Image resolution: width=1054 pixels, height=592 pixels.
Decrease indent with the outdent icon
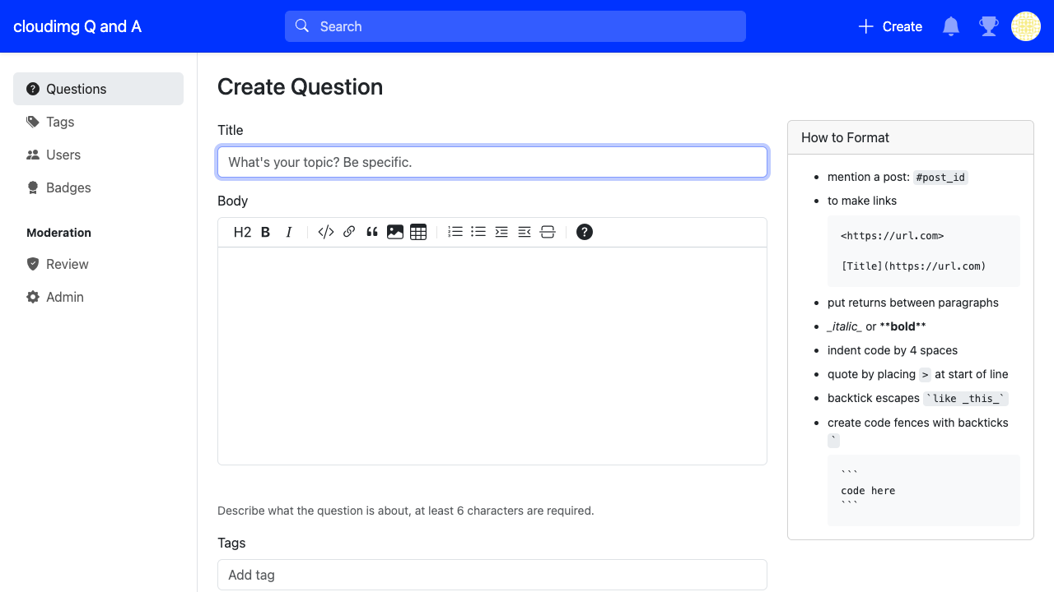525,232
